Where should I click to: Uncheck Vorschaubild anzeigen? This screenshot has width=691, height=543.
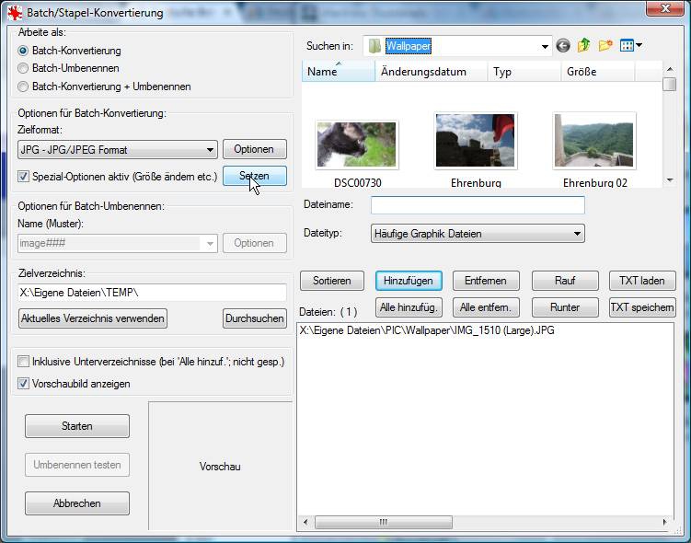point(23,384)
